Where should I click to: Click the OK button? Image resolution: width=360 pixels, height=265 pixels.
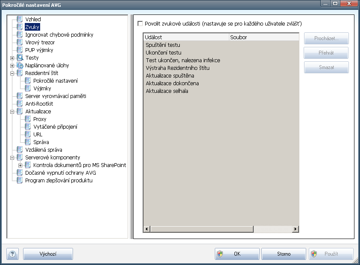(x=237, y=254)
